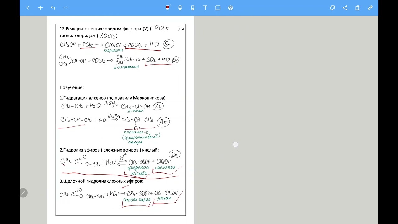
Task: Tap the plus add icon
Action: (x=40, y=8)
